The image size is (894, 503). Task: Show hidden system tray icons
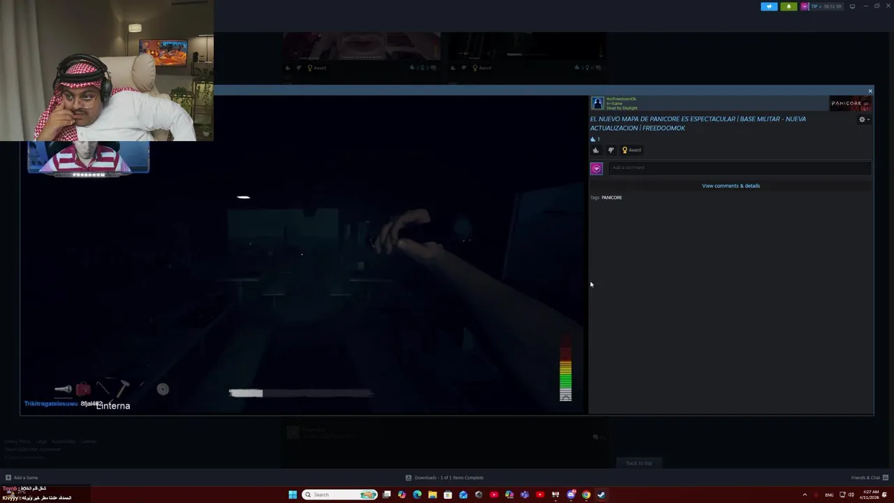(x=805, y=495)
